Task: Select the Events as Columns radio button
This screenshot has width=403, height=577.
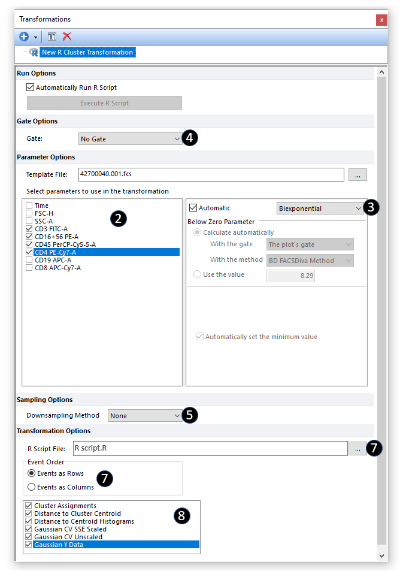Action: (31, 487)
